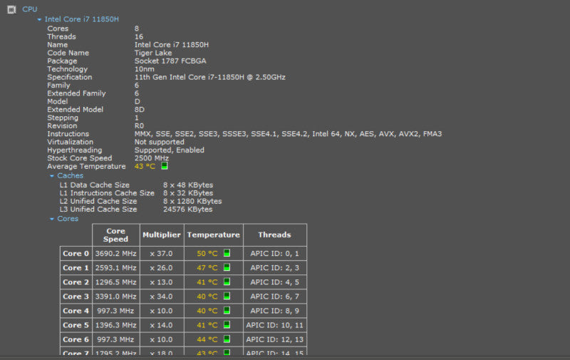Click Core 6 temperature indicator icon
The image size is (570, 360).
coord(227,339)
